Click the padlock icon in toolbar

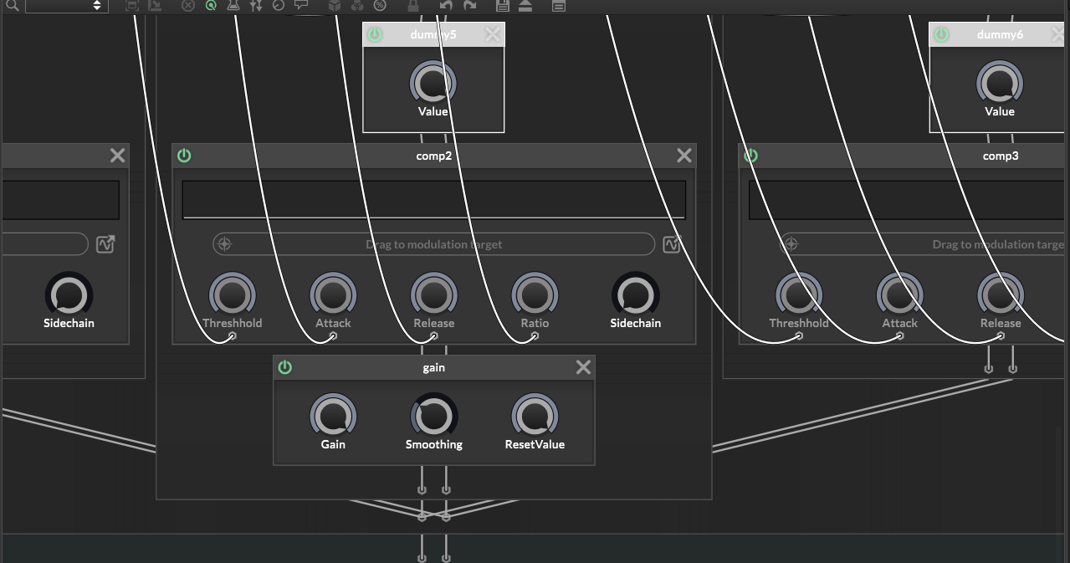pyautogui.click(x=412, y=5)
